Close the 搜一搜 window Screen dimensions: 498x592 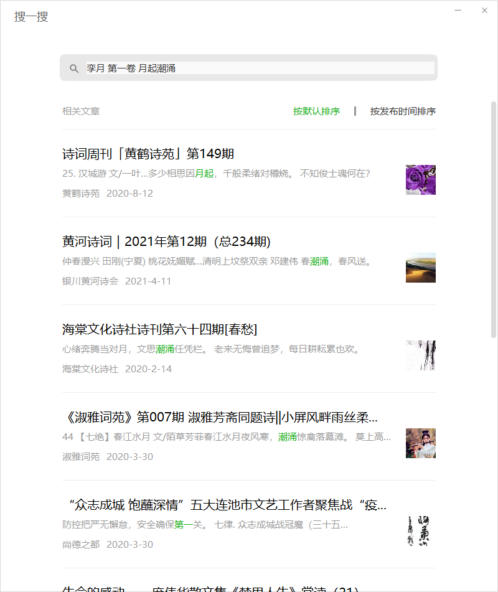click(x=484, y=11)
